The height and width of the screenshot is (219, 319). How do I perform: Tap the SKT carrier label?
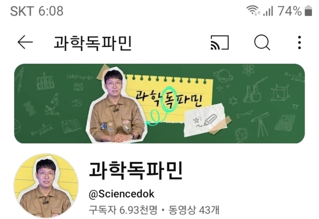[22, 11]
